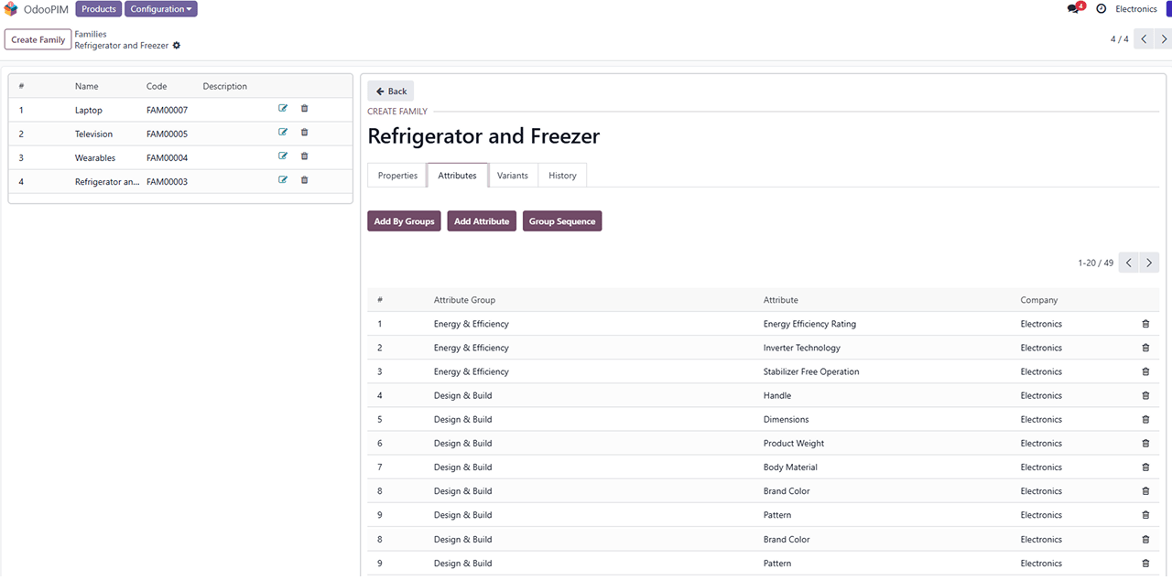Click the Add By Groups button

click(x=404, y=221)
